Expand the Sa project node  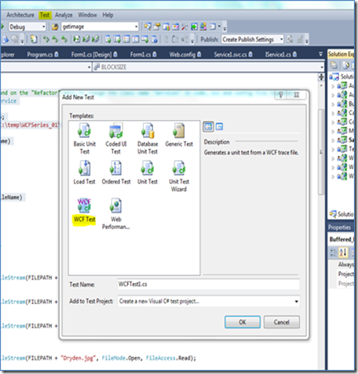click(333, 140)
